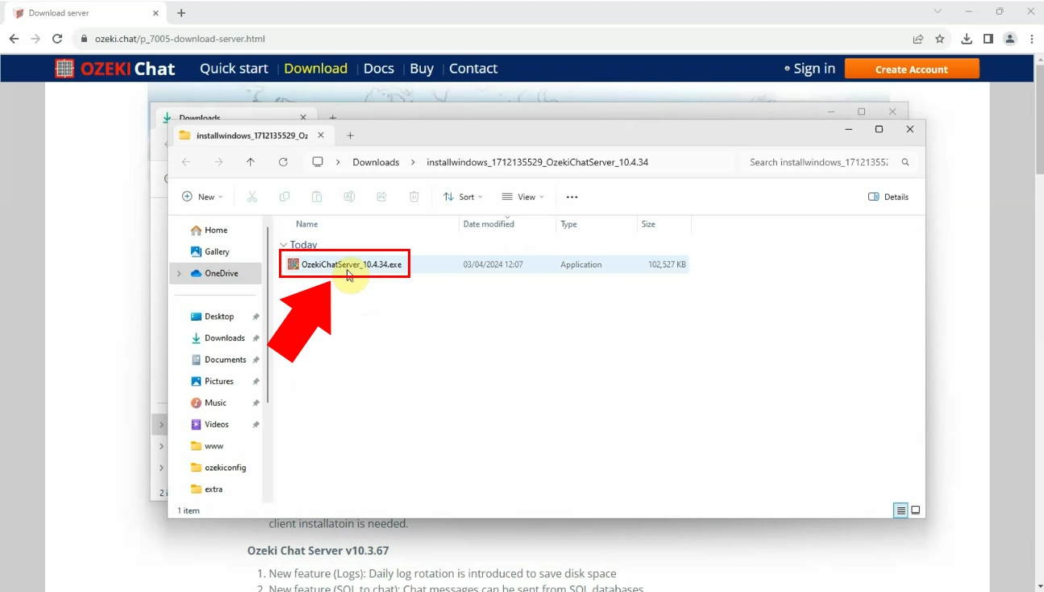The image size is (1044, 592).
Task: Reload the browser page
Action: [x=57, y=39]
